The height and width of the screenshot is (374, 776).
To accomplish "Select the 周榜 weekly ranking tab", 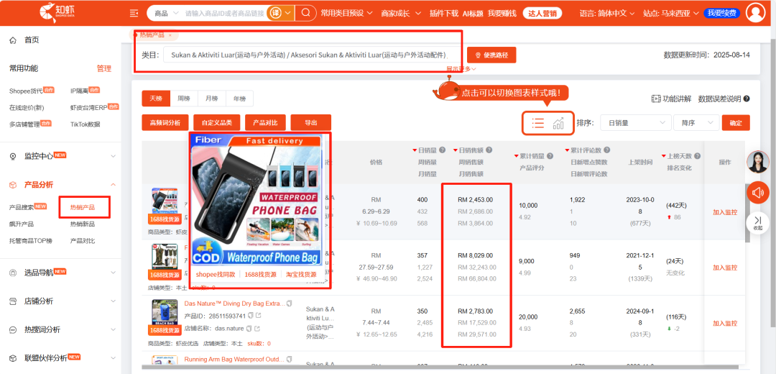I will pyautogui.click(x=184, y=99).
